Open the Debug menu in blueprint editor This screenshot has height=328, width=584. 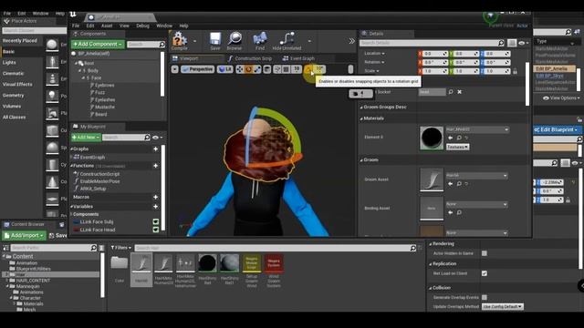coord(142,26)
